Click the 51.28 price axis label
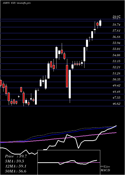The width and height of the screenshot is (125, 175). [116, 73]
